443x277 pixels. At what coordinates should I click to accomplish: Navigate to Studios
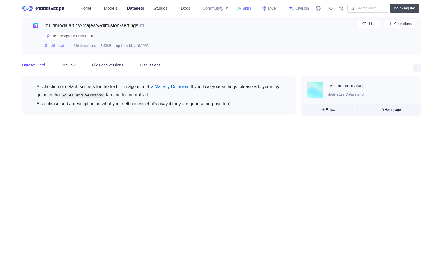[x=161, y=8]
